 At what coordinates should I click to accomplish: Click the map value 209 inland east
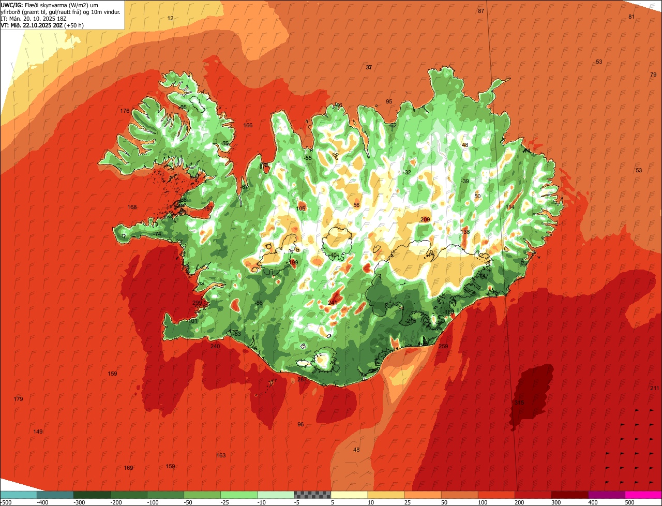[425, 220]
